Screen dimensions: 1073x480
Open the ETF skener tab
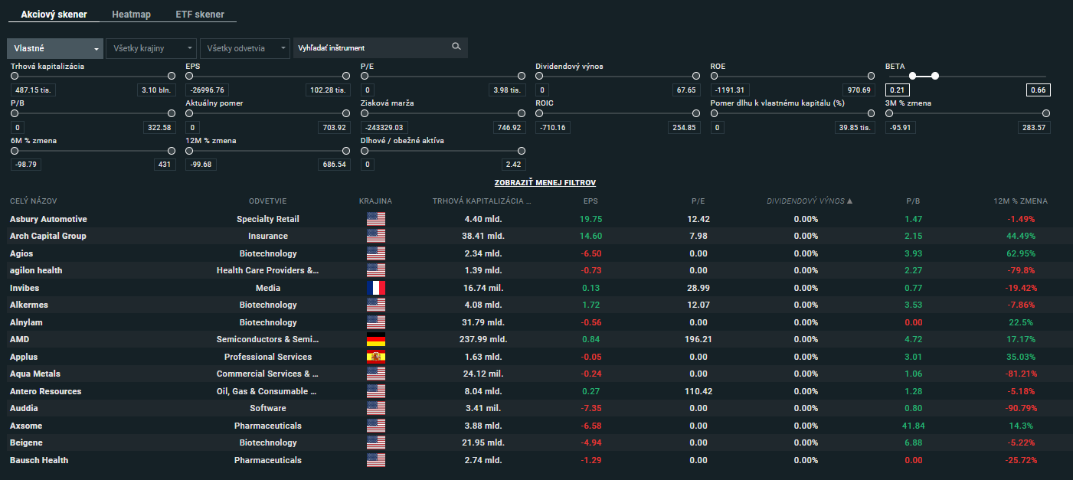click(x=200, y=15)
